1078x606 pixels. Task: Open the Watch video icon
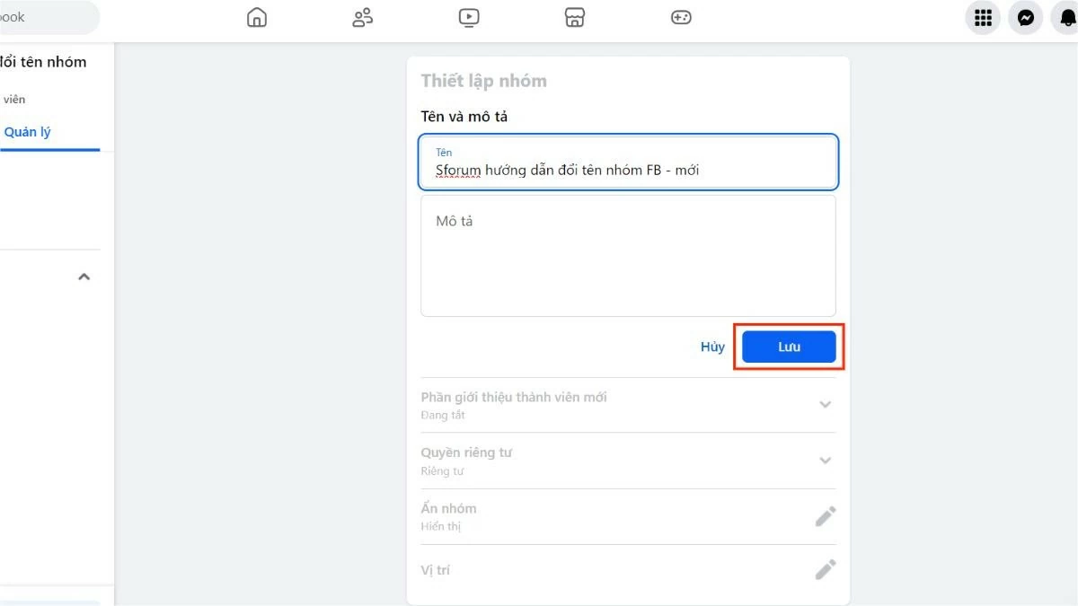[x=468, y=17]
